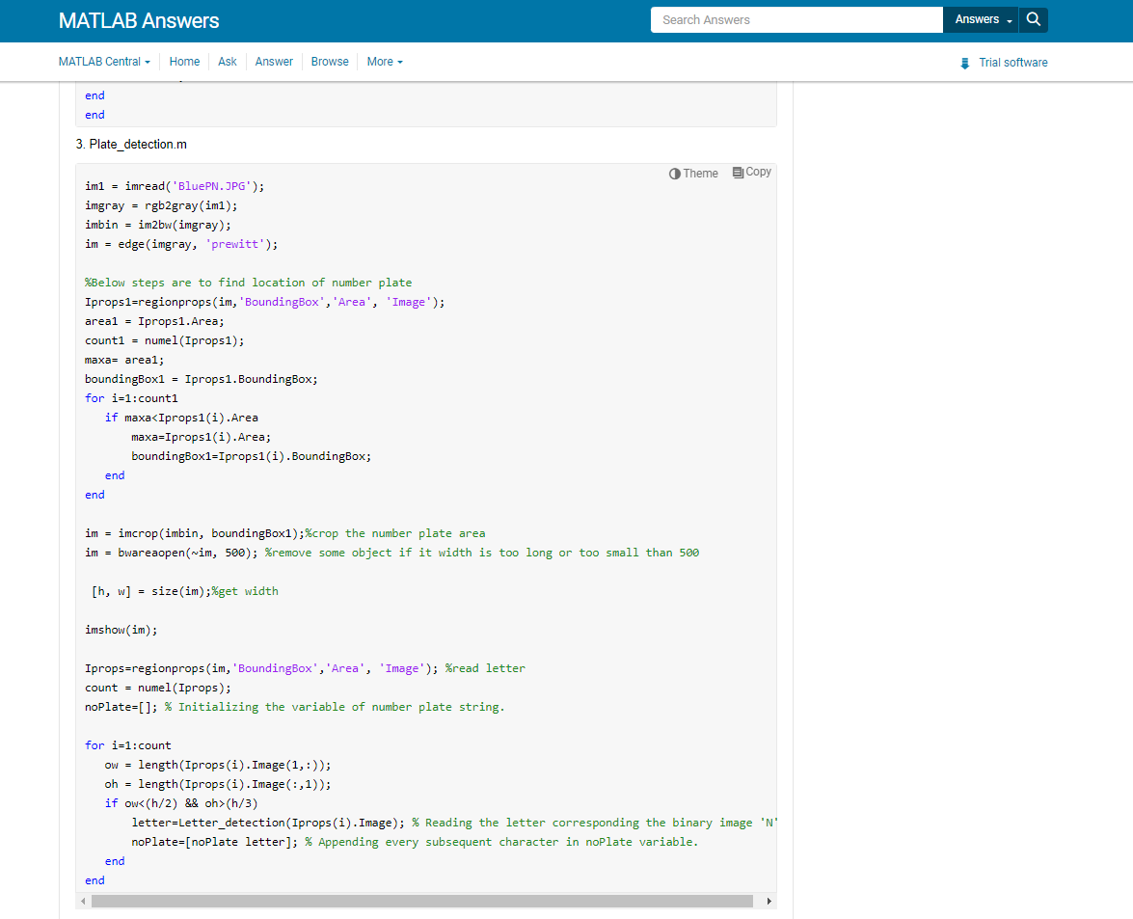
Task: Open the Answers search scope dropdown
Action: click(981, 19)
